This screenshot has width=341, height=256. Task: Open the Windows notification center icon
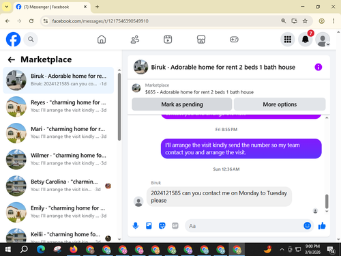click(x=331, y=250)
